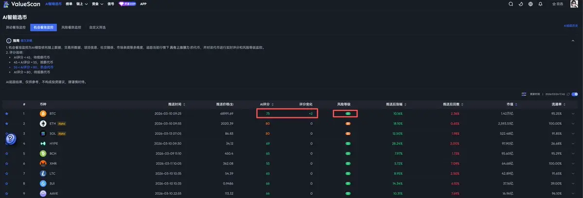Screen dimensions: 583x198
Task: Click the Alpha tag next to ETH
Action: [x=61, y=124]
